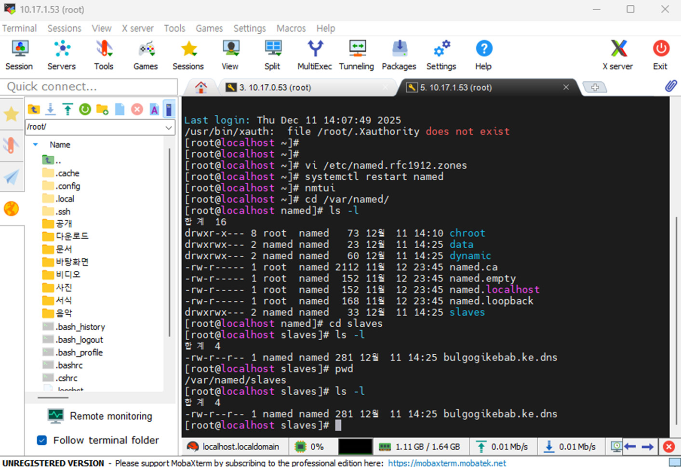Click Remote monitoring button
Screen dimensions: 681x467
100,416
